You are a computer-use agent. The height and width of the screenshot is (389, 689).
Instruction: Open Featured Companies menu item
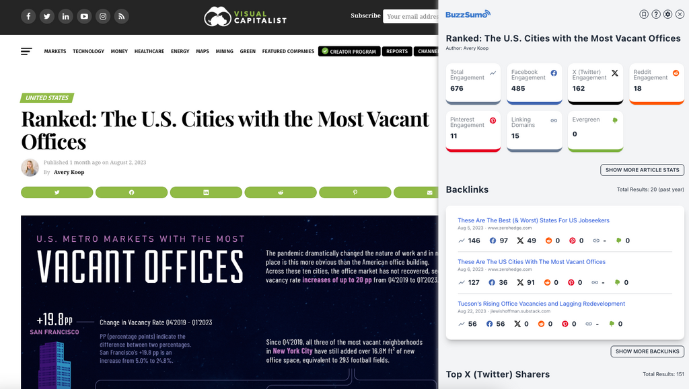288,51
